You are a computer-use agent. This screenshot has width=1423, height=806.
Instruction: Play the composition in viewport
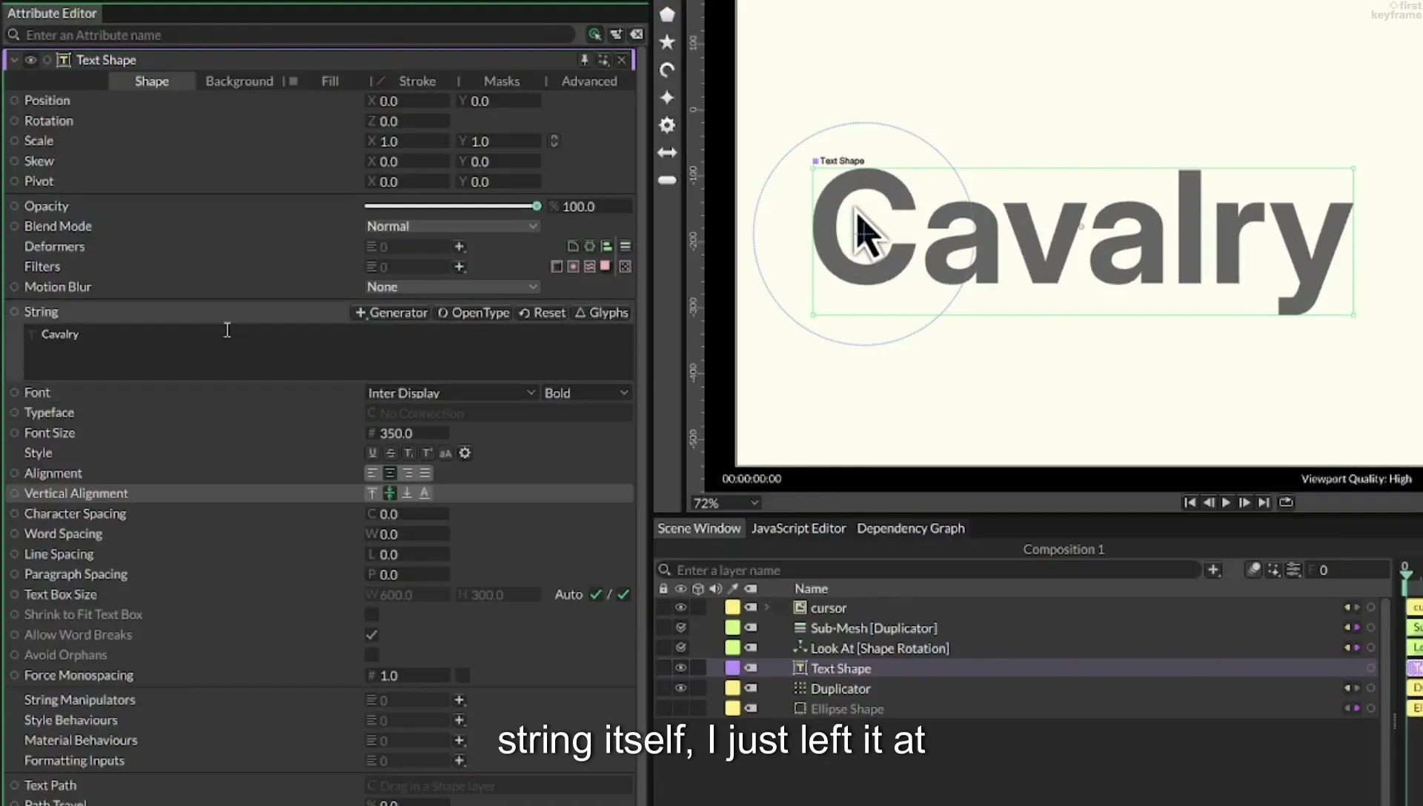tap(1227, 502)
